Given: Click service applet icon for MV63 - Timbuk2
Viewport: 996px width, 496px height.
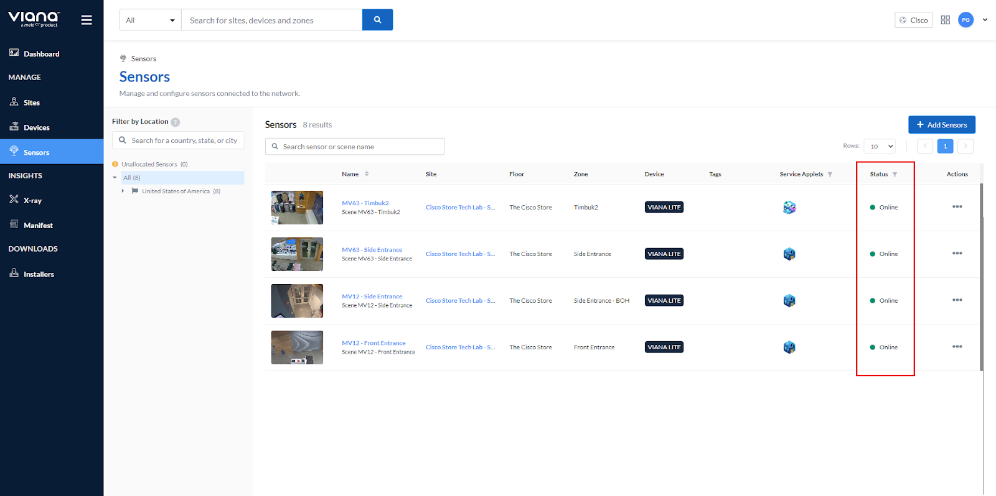Looking at the screenshot, I should (x=789, y=208).
